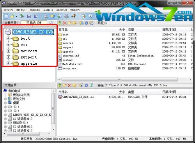Click the Save floppy disk toolbar icon
Viewport: 195px width, 143px height.
click(29, 16)
